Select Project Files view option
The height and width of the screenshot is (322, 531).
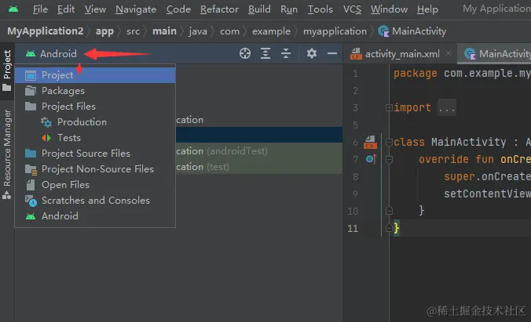click(x=95, y=107)
